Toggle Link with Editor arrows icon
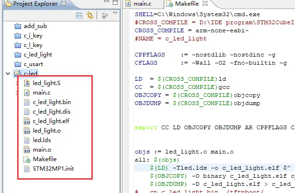Screen dimensions: 295x193 click(x=90, y=15)
